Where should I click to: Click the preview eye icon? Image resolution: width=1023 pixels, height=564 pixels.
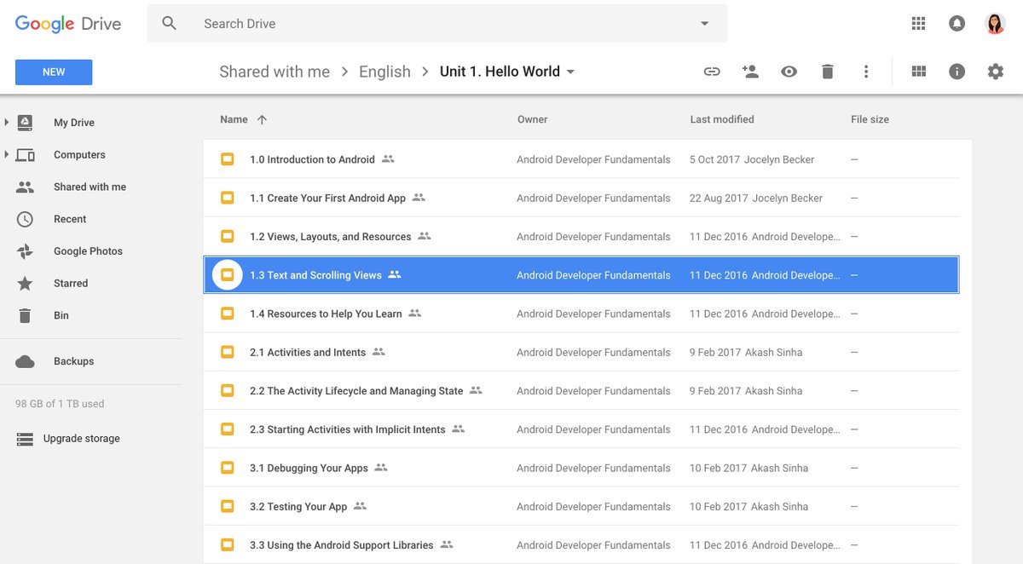(x=789, y=72)
